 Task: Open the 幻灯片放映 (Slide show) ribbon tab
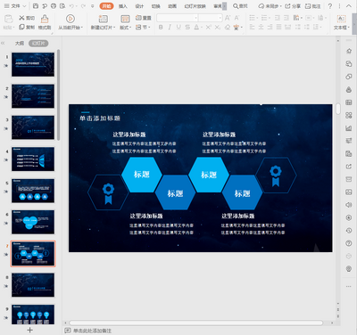[x=195, y=6]
